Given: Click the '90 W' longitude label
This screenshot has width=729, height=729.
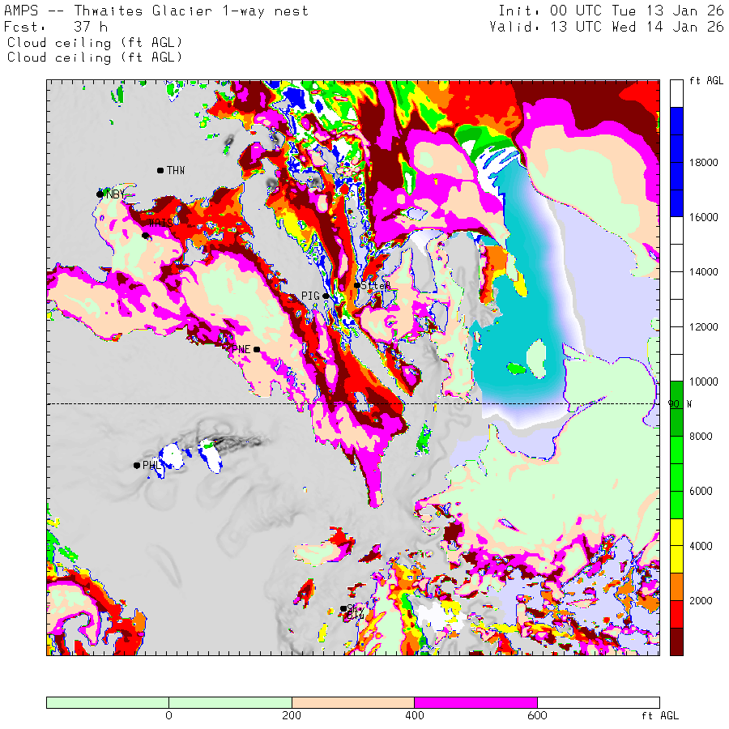Looking at the screenshot, I should tap(680, 403).
